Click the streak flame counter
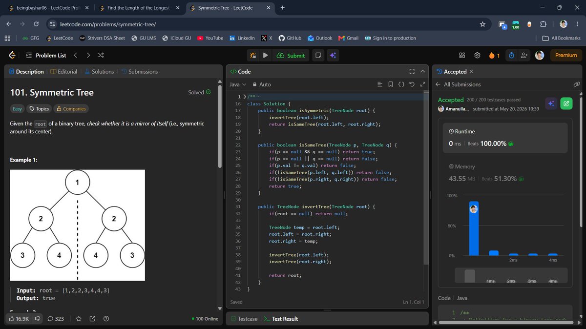 tap(494, 56)
